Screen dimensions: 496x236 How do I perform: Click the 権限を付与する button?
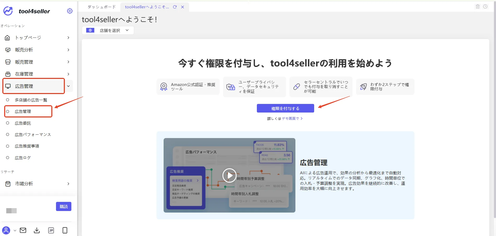(x=286, y=108)
